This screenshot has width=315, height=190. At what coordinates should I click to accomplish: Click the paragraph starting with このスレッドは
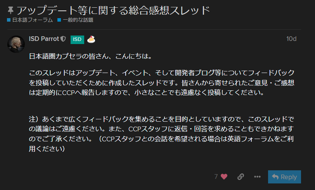pyautogui.click(x=162, y=83)
